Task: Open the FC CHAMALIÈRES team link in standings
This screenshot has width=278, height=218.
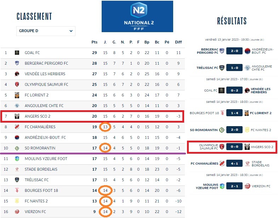Action: 40,127
